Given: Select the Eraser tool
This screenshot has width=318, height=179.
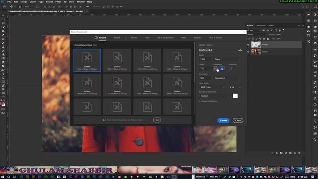Looking at the screenshot, I should point(3,54).
